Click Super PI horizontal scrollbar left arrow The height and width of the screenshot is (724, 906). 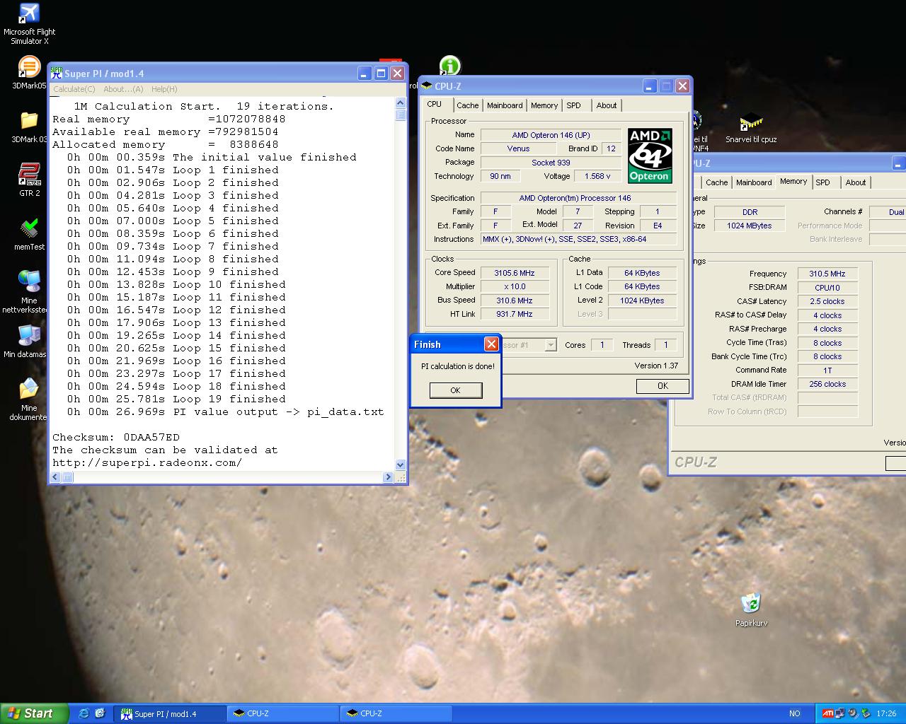57,477
